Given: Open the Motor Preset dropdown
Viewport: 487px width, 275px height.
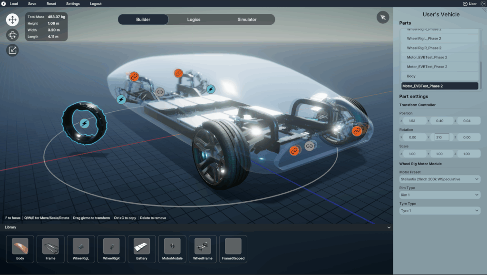Looking at the screenshot, I should click(439, 179).
